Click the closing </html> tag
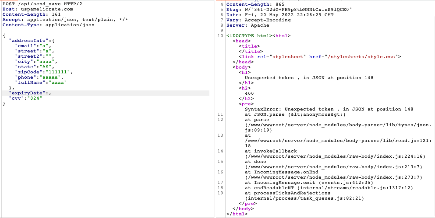Screen dimensions: 435x218 tap(237, 214)
